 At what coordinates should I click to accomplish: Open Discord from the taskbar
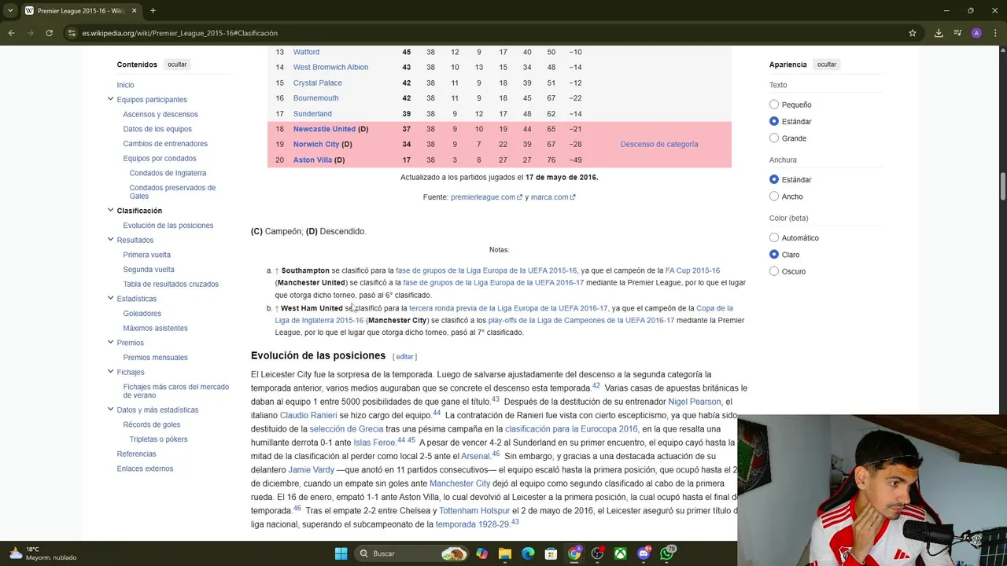(x=644, y=553)
